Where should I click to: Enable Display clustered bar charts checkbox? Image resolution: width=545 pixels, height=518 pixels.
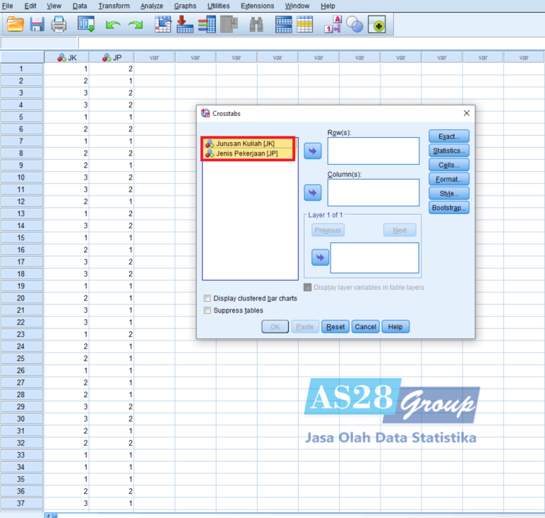click(x=207, y=298)
